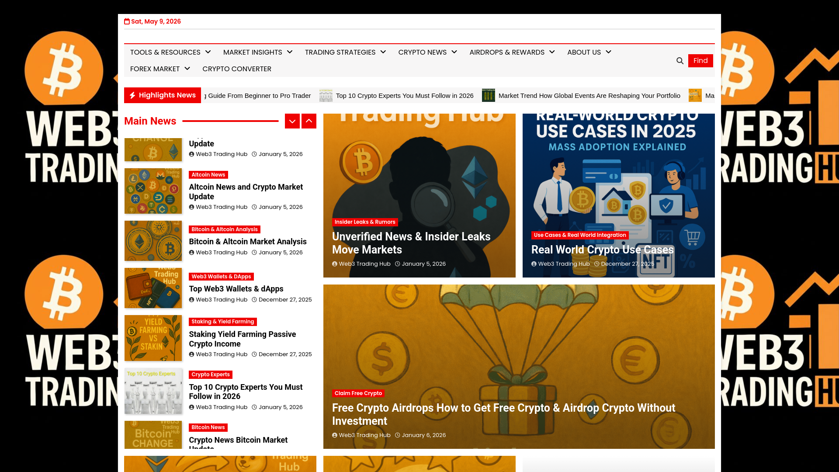Click Web3 Trading Hub author on Staking article
Screen dimensions: 839x472
[x=222, y=354]
